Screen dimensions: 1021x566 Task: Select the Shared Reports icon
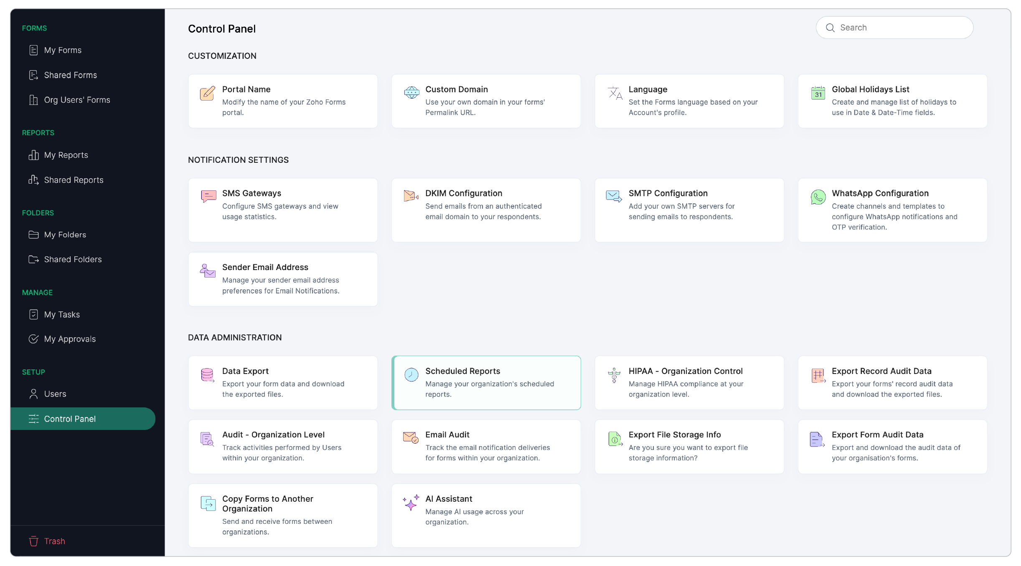pyautogui.click(x=34, y=179)
